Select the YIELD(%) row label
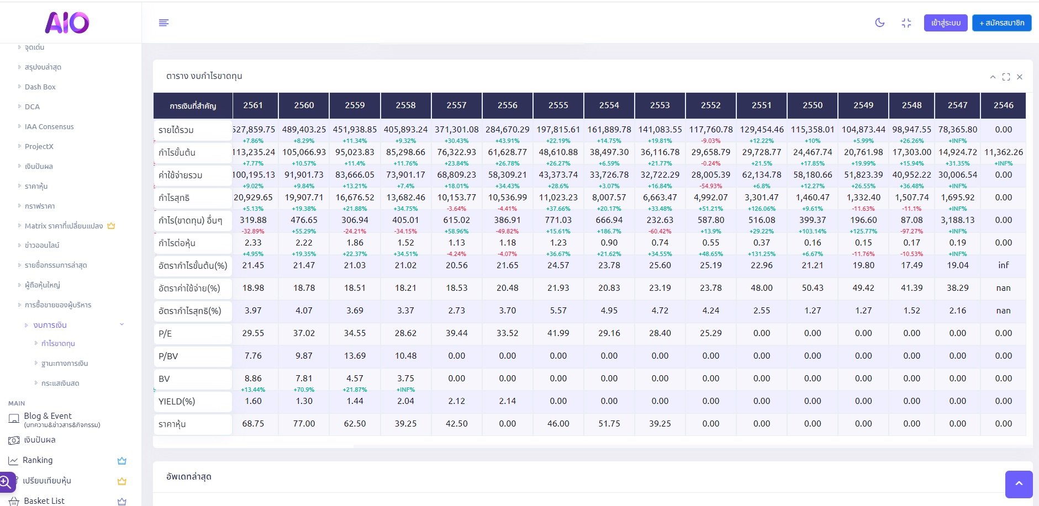 [x=193, y=402]
